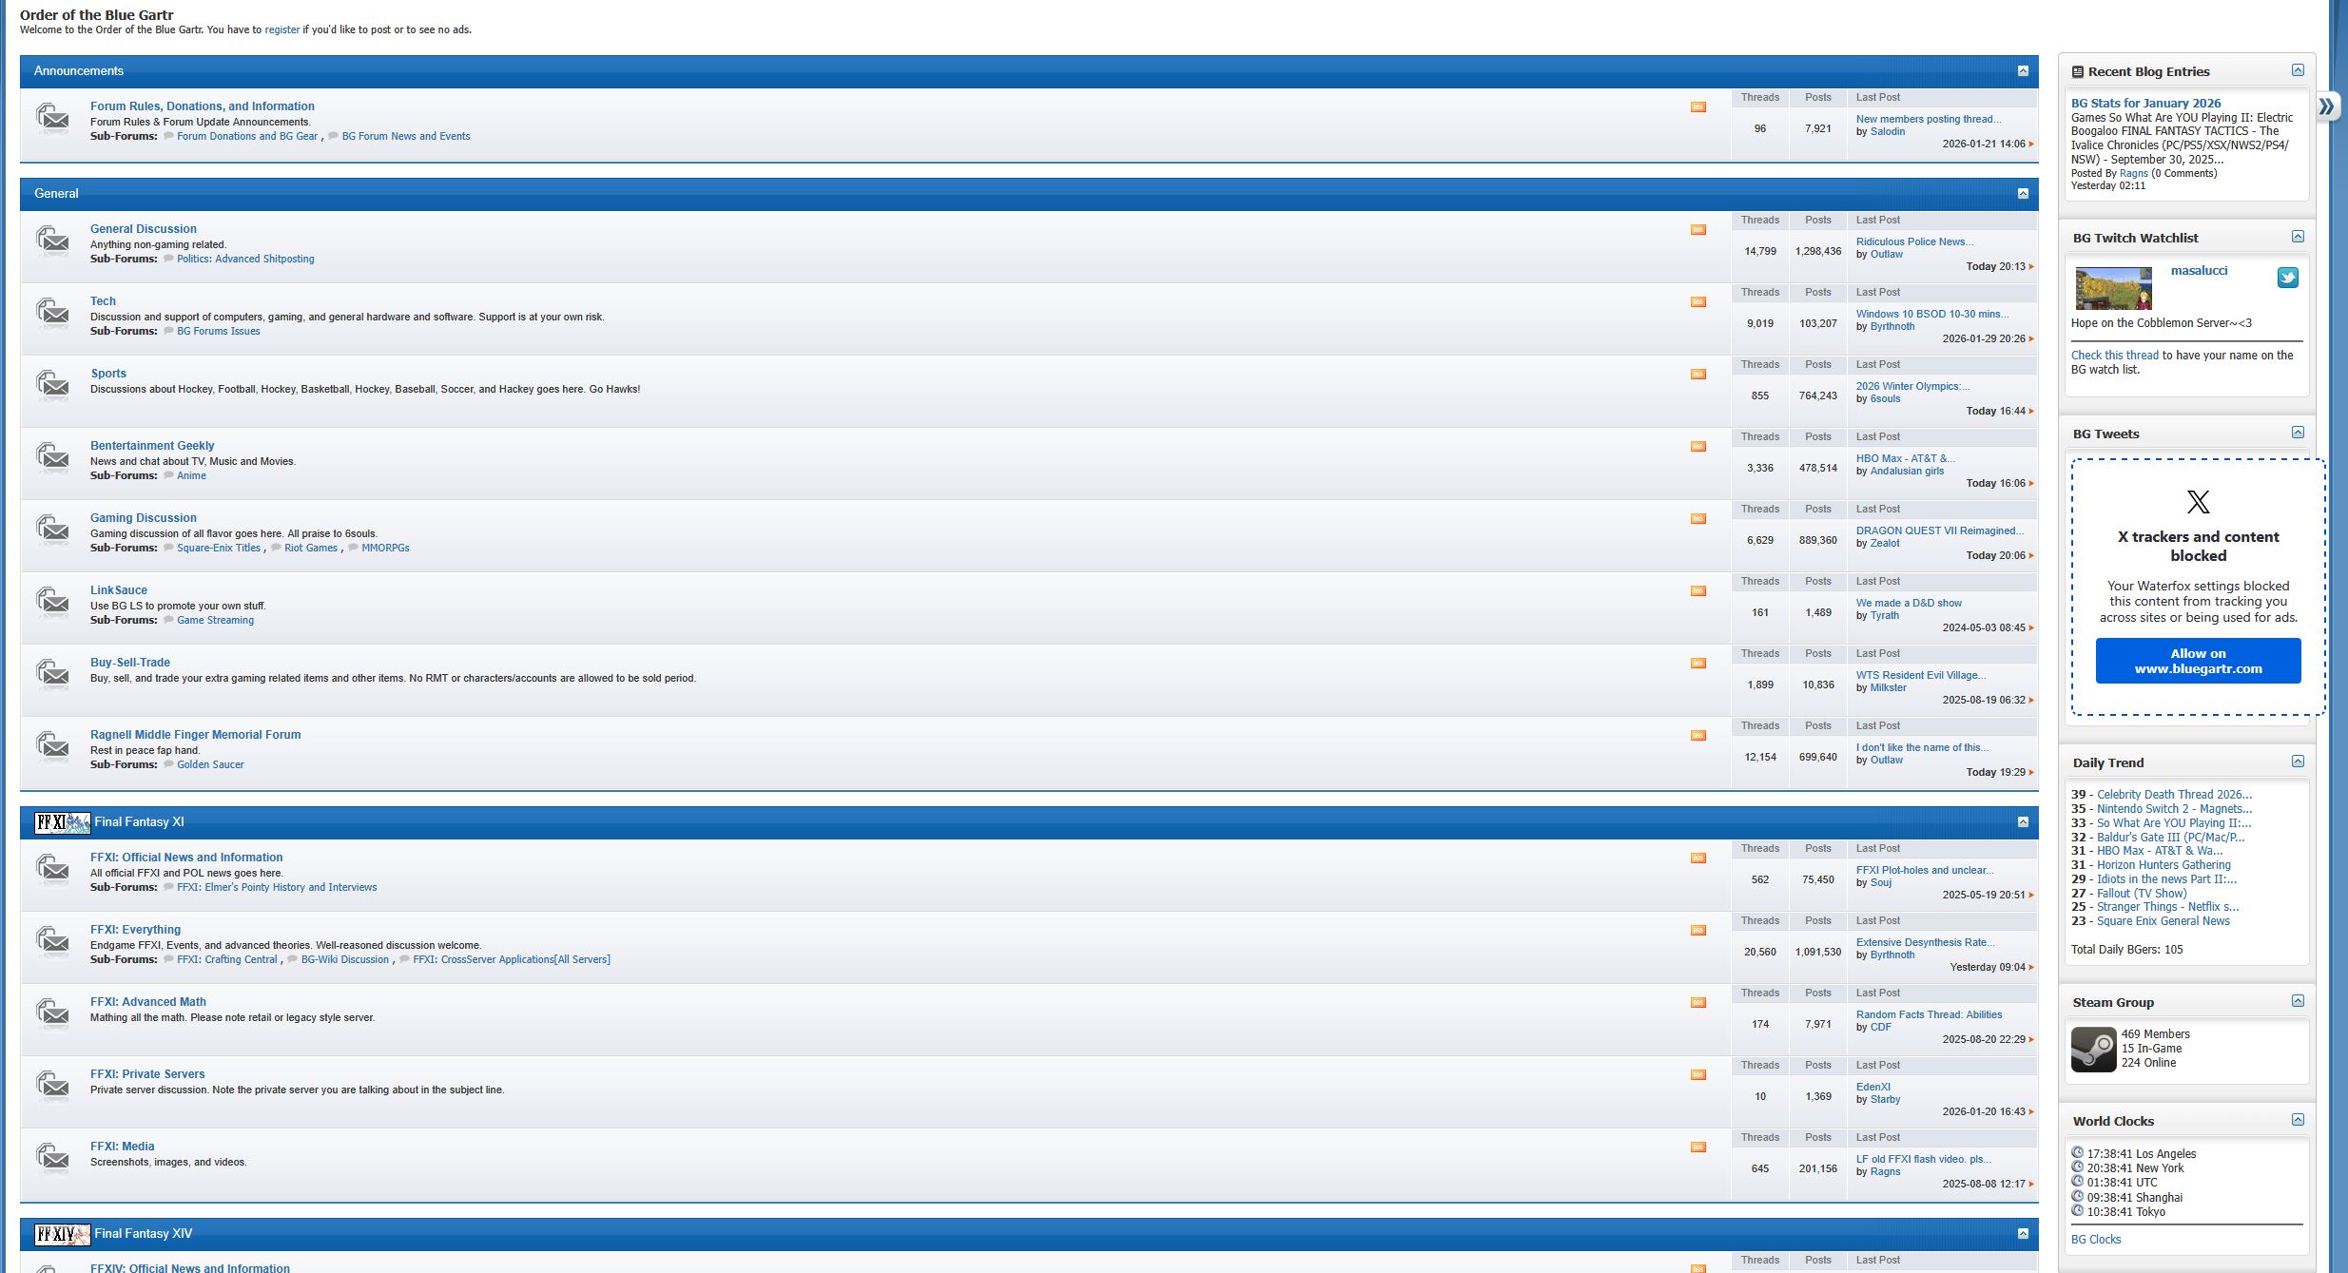Click the Steam logo icon
The width and height of the screenshot is (2348, 1273).
point(2093,1050)
